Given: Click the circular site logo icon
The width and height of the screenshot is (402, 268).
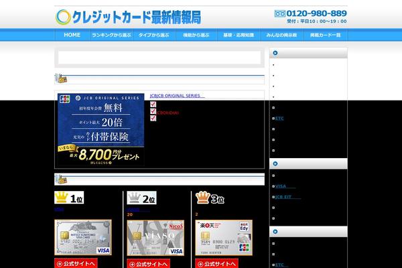Looking at the screenshot, I should (x=63, y=17).
